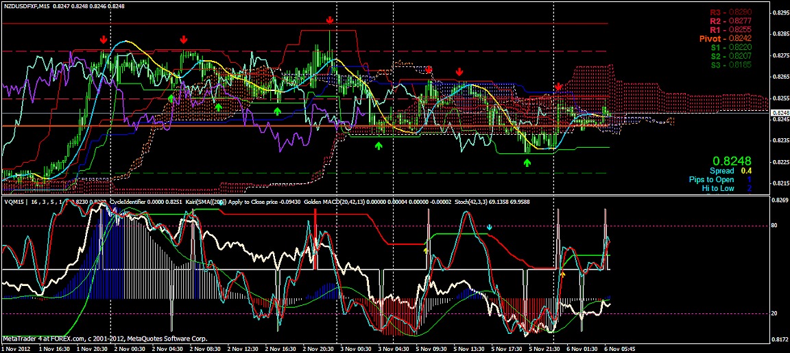Click the 6 Nov 01:30 time label

click(584, 348)
